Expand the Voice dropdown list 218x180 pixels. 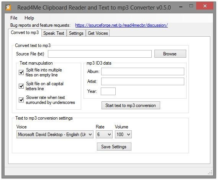coord(55,135)
